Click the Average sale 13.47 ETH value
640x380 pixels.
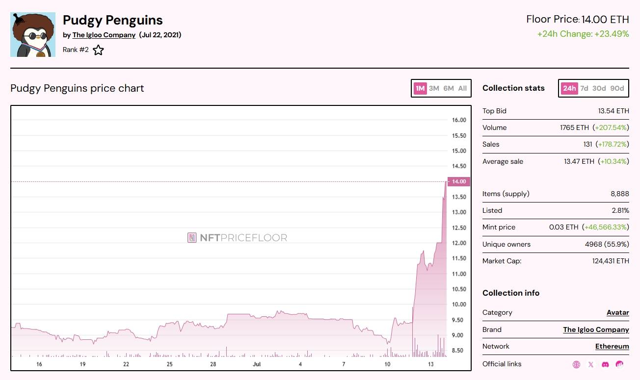[579, 162]
